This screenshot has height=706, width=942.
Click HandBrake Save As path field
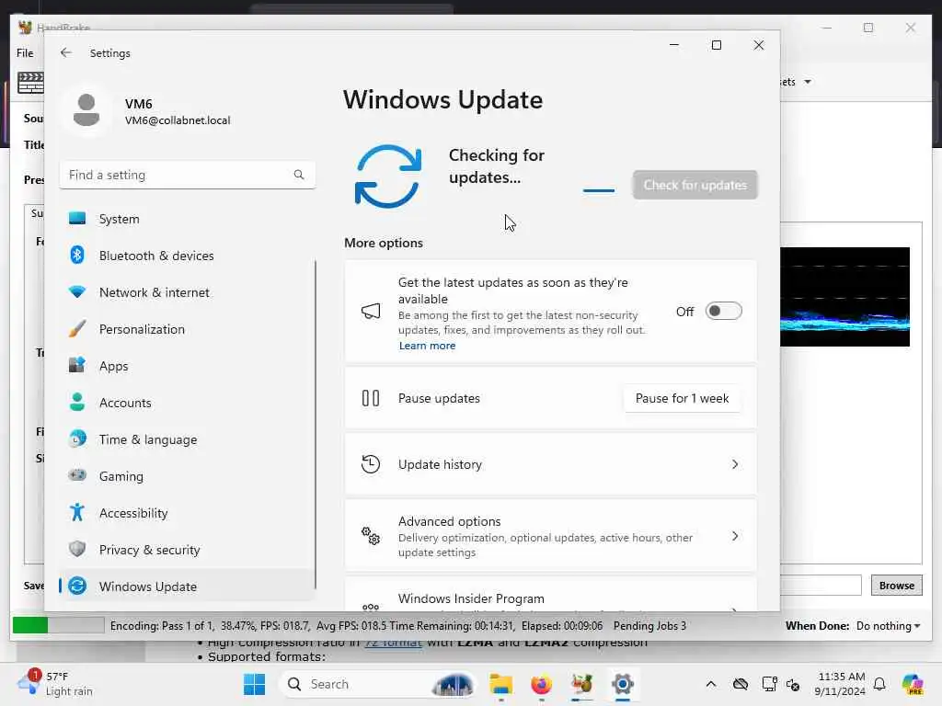pyautogui.click(x=821, y=585)
